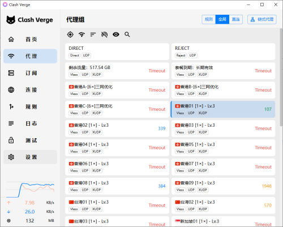Retest Timeout on 香港A-[6×]三网优化
This screenshot has height=227, width=283.
click(x=157, y=90)
